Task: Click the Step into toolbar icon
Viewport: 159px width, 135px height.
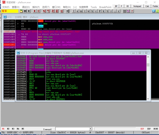Action: (44, 11)
